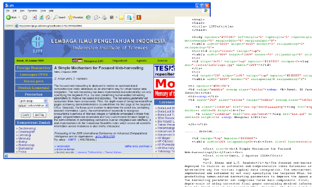Open the Search pane in toolbar
Screen dimensions: 312x187
(59, 17)
